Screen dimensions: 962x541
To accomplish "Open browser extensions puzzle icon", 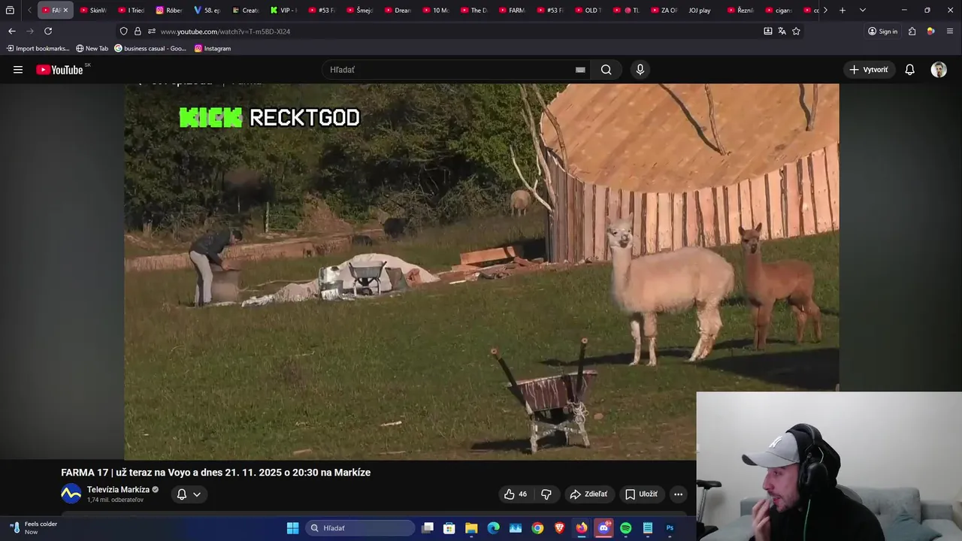I will [x=912, y=31].
